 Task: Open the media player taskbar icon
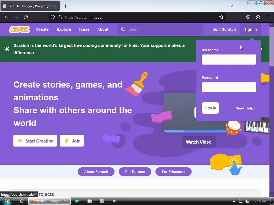(x=102, y=201)
